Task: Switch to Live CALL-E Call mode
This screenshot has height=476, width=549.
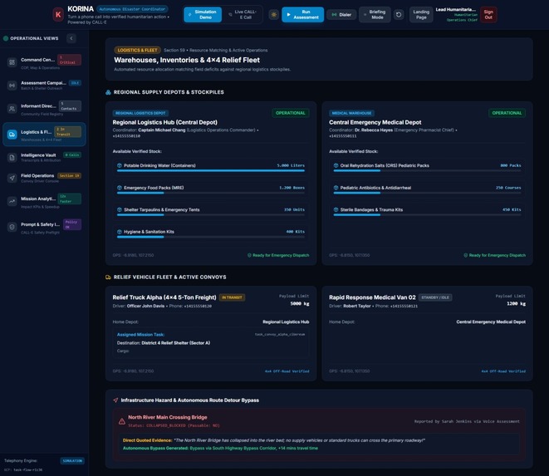Action: [x=243, y=15]
